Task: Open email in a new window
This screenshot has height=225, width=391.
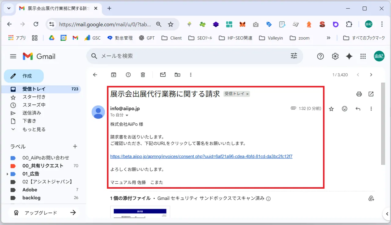Action: (x=371, y=94)
